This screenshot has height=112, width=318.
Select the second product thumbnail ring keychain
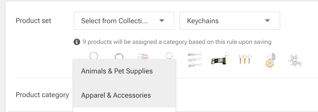(x=119, y=57)
